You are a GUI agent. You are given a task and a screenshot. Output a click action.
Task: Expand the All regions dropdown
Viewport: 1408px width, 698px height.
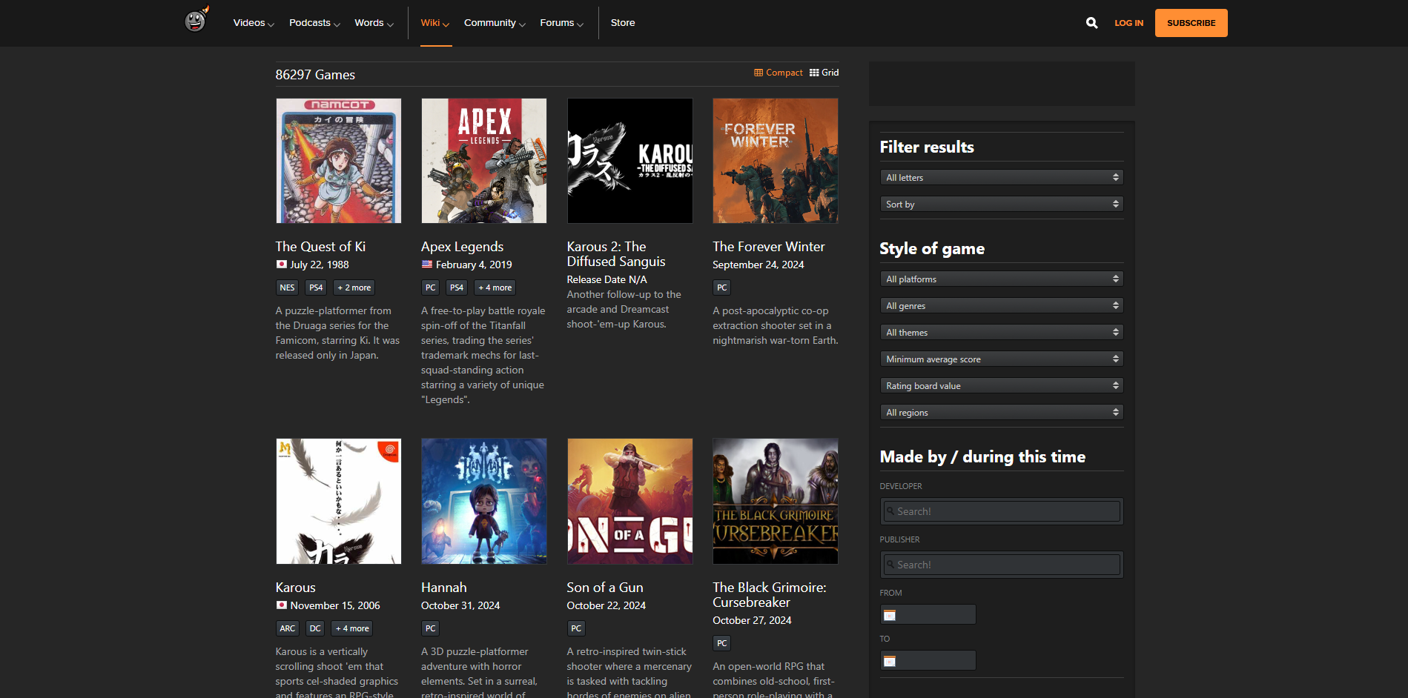[1002, 413]
